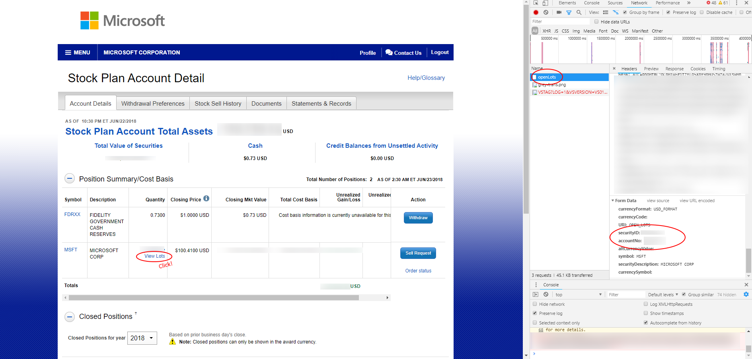
Task: Click the Contact Us chat bubble link
Action: [403, 53]
